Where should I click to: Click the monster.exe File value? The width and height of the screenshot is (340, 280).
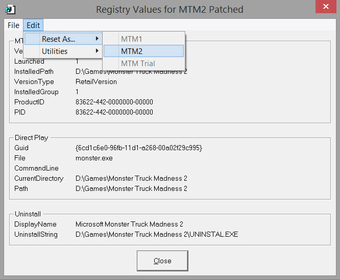pos(94,158)
